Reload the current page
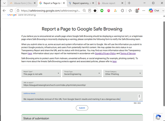Screen dimensions: 165x121 click(x=11, y=11)
